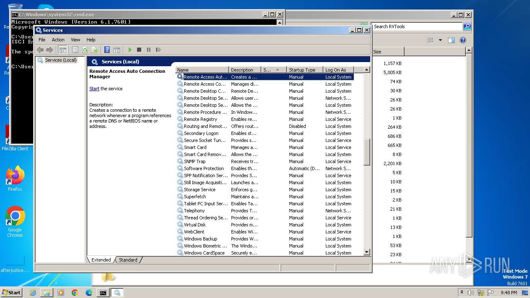Sort by the Startup Type column header
Image resolution: width=530 pixels, height=298 pixels.
pyautogui.click(x=305, y=70)
